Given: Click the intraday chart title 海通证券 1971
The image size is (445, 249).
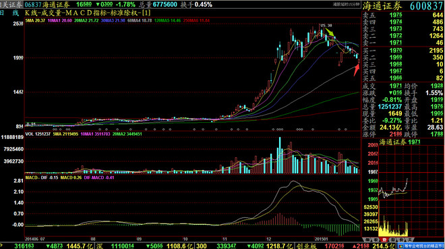Looking at the screenshot, I should tap(400, 142).
